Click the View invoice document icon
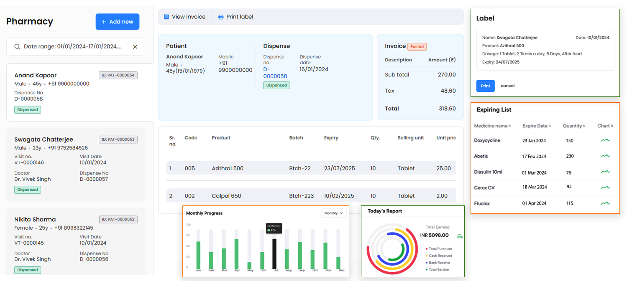The width and height of the screenshot is (627, 281). tap(166, 17)
